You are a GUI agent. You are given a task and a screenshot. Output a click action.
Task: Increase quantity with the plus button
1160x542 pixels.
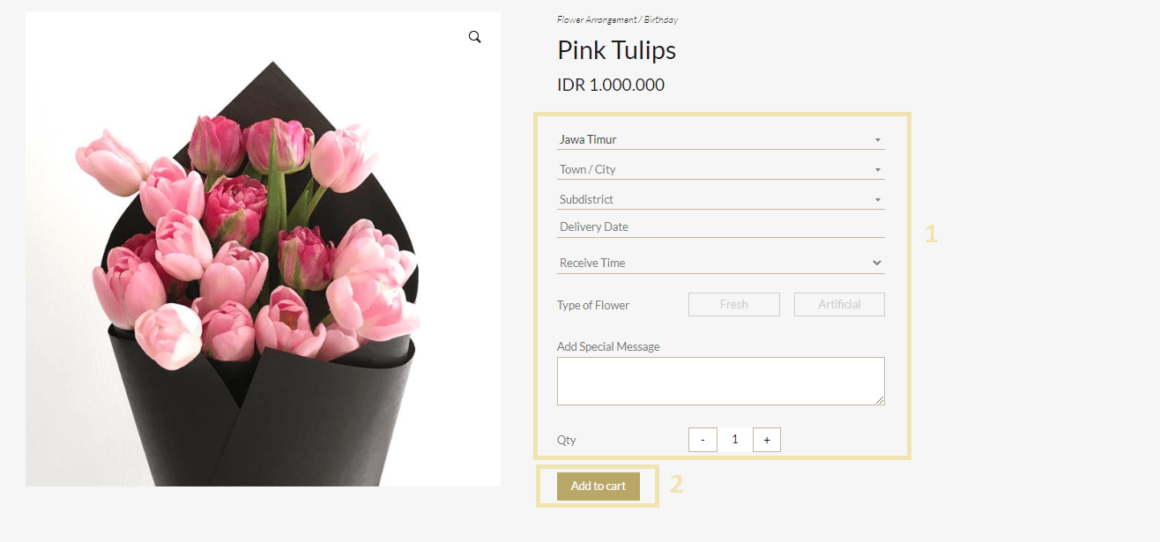pos(767,440)
